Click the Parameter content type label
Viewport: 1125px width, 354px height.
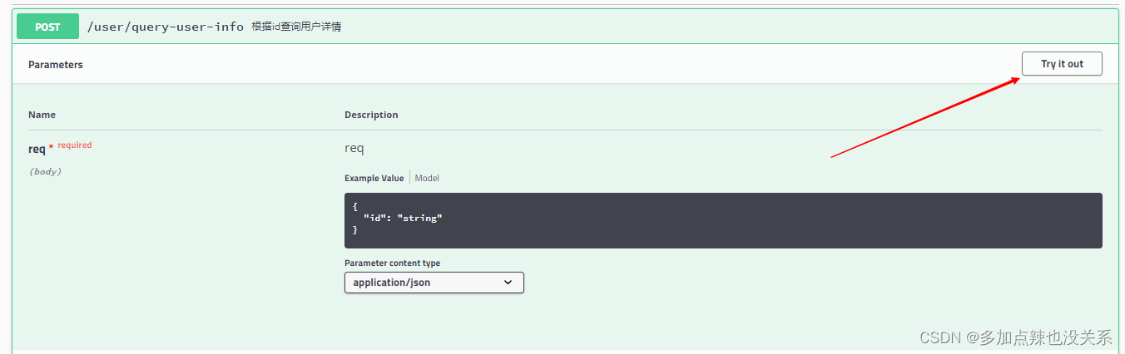tap(393, 263)
